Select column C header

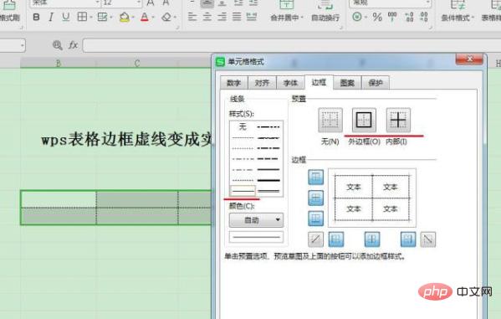(137, 63)
